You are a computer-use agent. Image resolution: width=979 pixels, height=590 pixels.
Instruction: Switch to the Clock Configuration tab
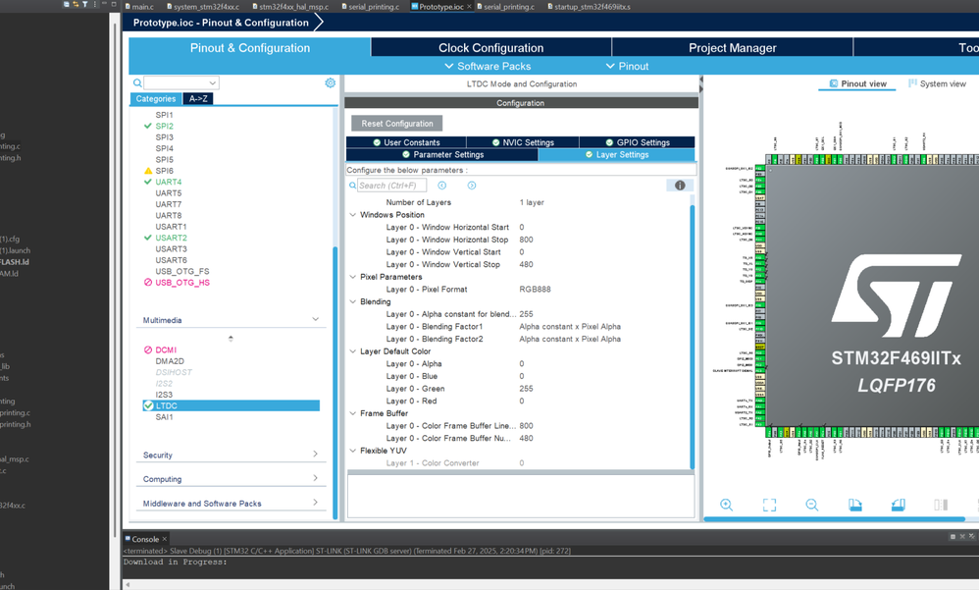click(490, 47)
